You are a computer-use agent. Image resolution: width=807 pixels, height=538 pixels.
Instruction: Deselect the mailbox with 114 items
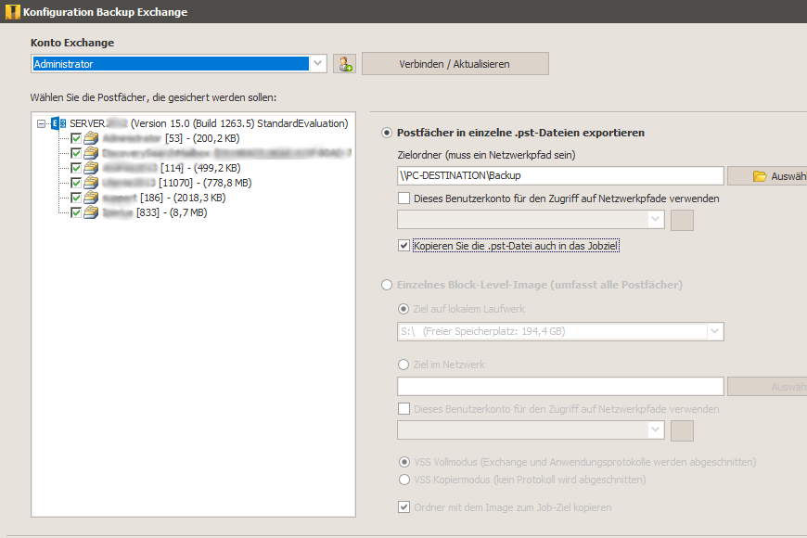tap(76, 168)
